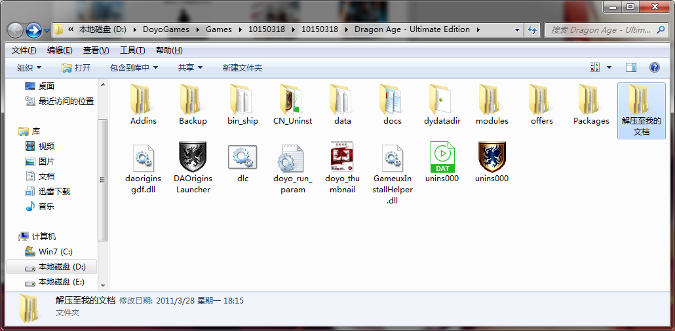Viewport: 675px width, 331px height.
Task: Click the navigation pane scrollbar thumb
Action: click(102, 180)
